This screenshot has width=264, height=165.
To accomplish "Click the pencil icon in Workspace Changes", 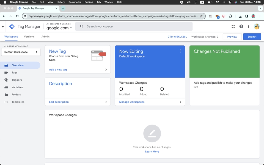I will 152,133.
